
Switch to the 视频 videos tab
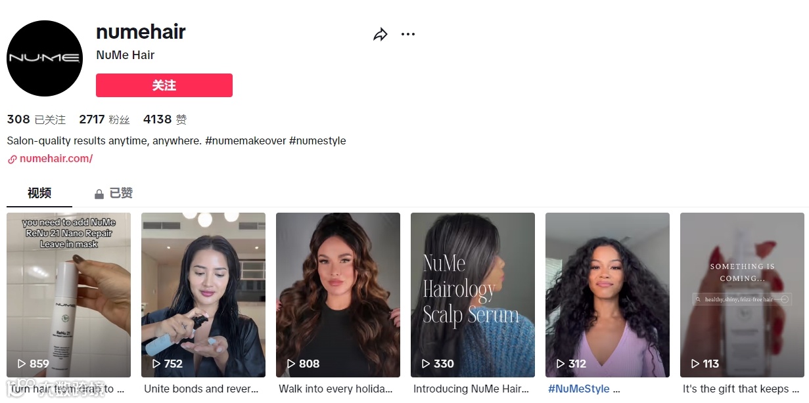pos(39,193)
